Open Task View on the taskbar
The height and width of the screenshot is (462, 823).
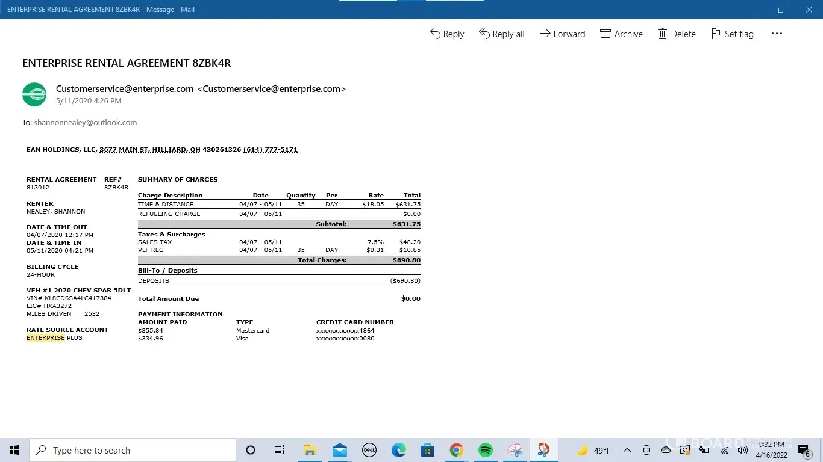pos(280,450)
